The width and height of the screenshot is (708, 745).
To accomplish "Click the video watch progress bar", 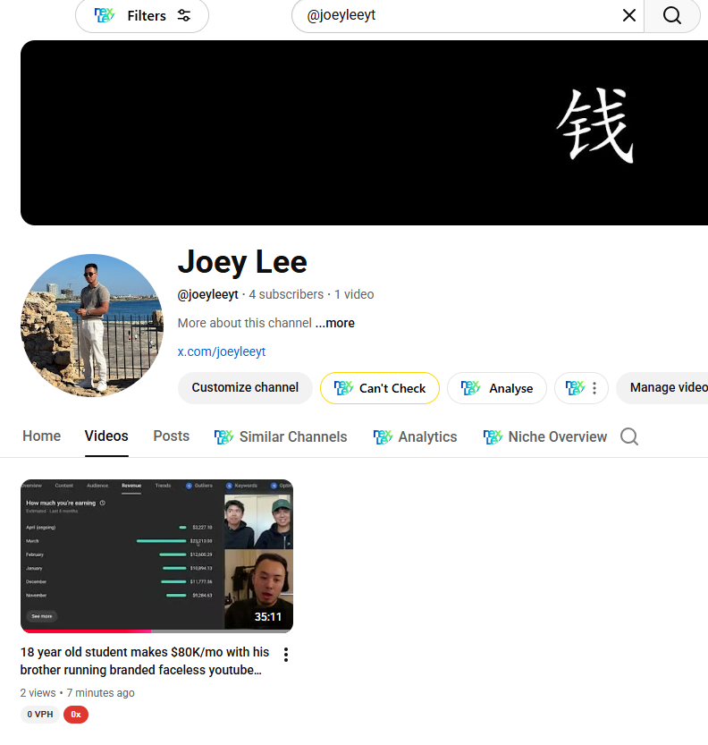I will pyautogui.click(x=156, y=631).
